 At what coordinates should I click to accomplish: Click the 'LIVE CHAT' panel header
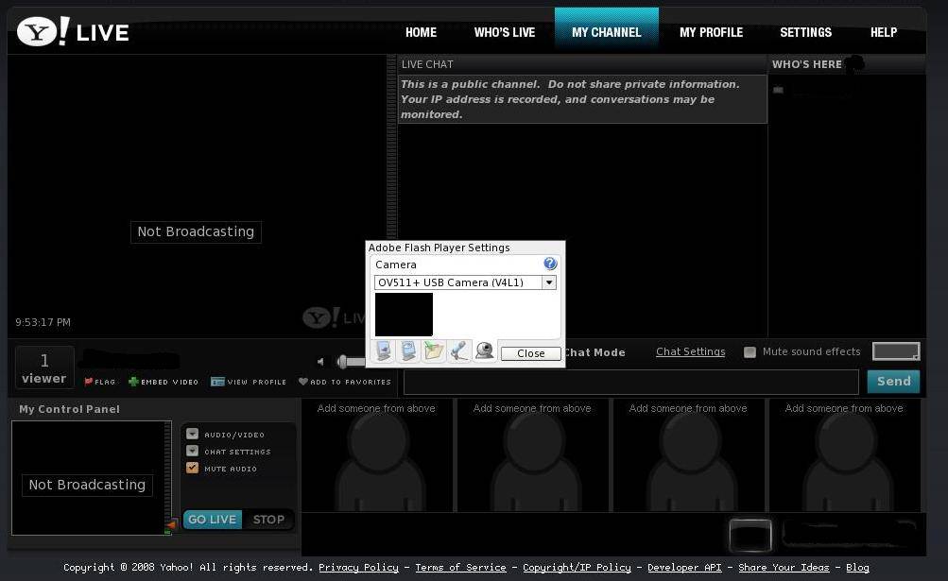(427, 64)
